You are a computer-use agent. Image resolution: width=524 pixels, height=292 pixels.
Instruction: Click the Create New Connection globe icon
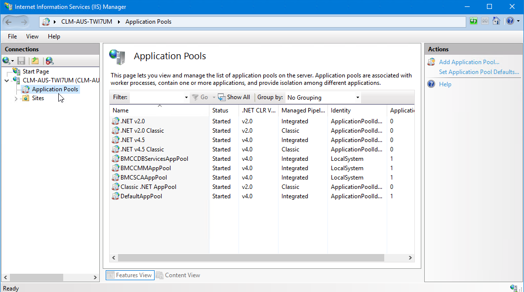coord(6,61)
